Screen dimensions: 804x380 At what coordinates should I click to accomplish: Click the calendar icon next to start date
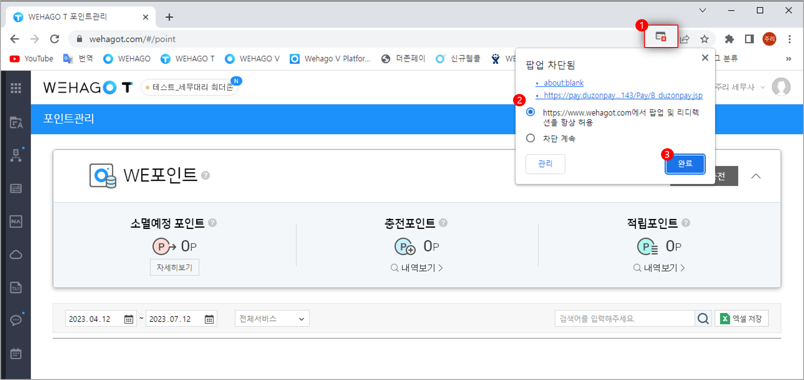click(x=129, y=319)
